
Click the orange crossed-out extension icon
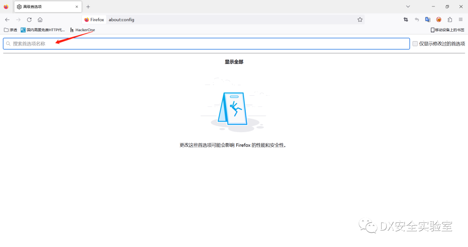[439, 19]
